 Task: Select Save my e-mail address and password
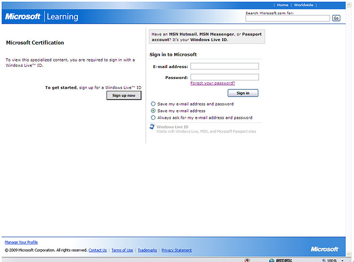(153, 104)
